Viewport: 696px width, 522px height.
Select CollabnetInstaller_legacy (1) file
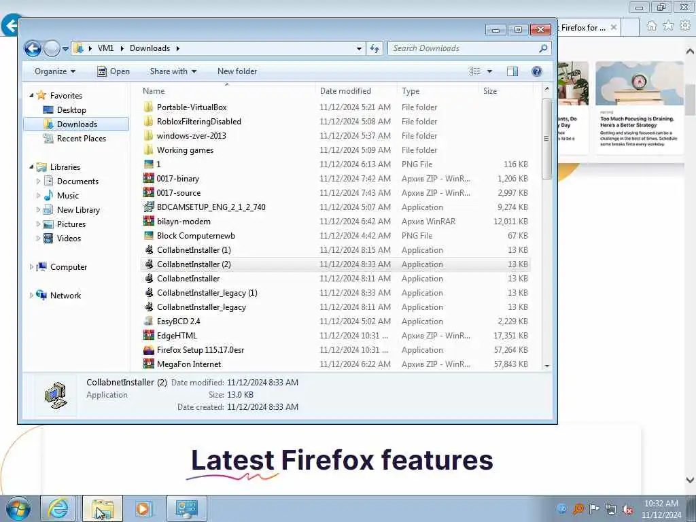pos(207,293)
